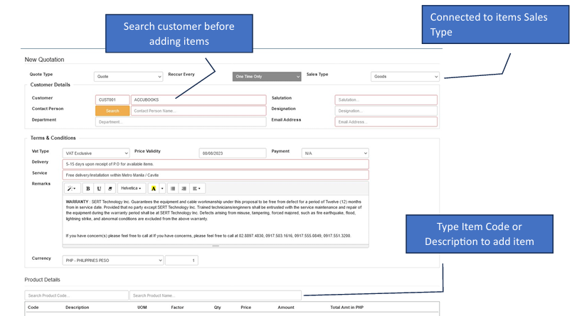Select the PHP currency dropdown
This screenshot has height=316, width=577.
coord(113,261)
